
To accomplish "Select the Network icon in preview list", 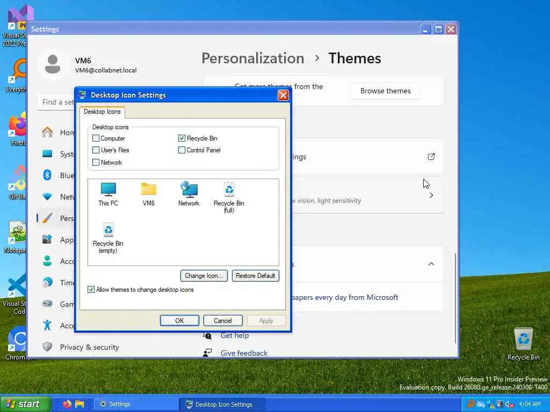I will click(x=189, y=194).
